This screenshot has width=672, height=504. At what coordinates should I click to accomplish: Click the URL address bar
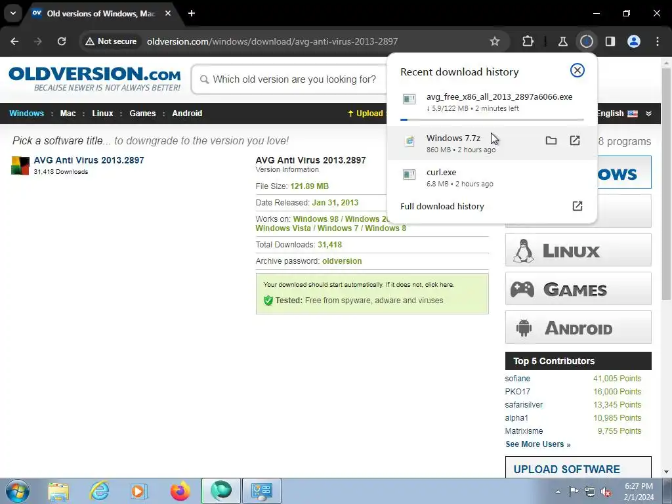tap(272, 41)
